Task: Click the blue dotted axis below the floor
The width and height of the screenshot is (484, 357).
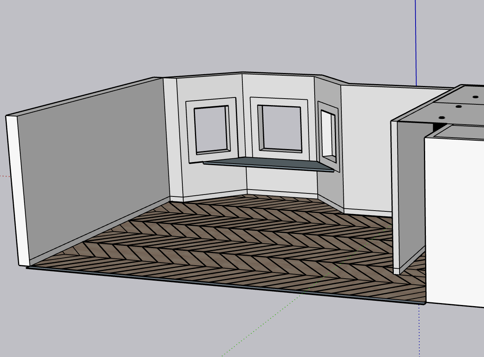Action: [419, 329]
